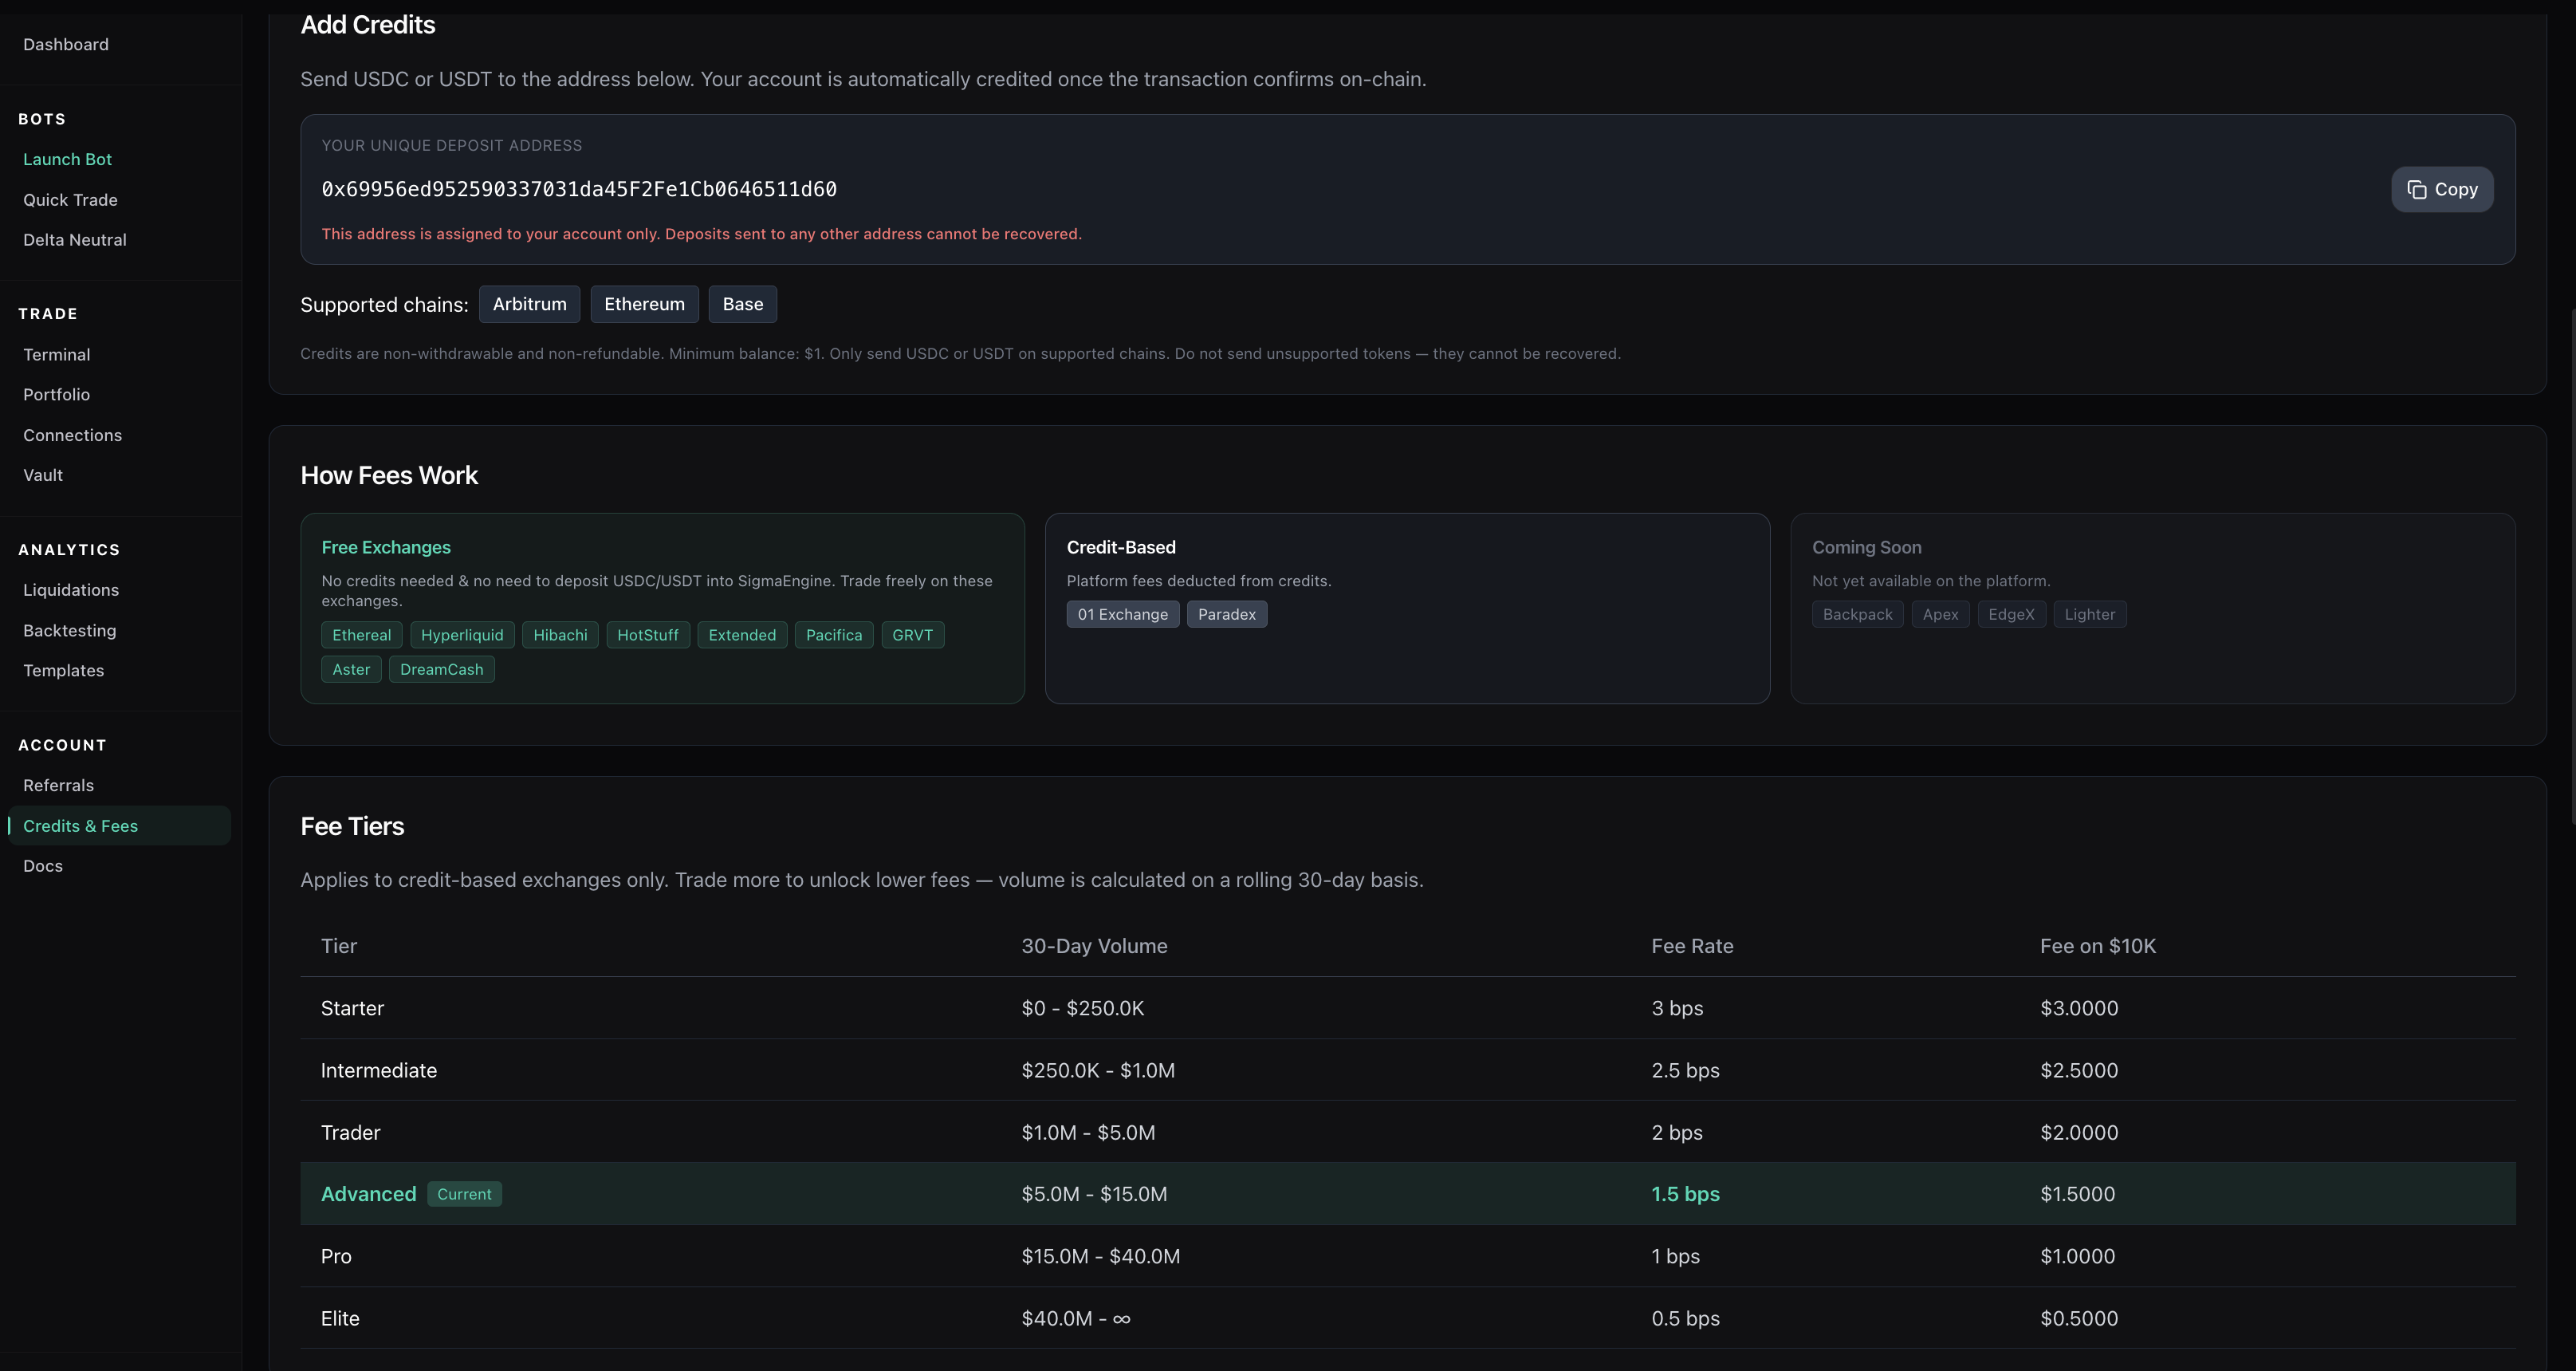Screen dimensions: 2576x1371
Task: Click the Fee on $10K column header
Action: (x=2098, y=946)
